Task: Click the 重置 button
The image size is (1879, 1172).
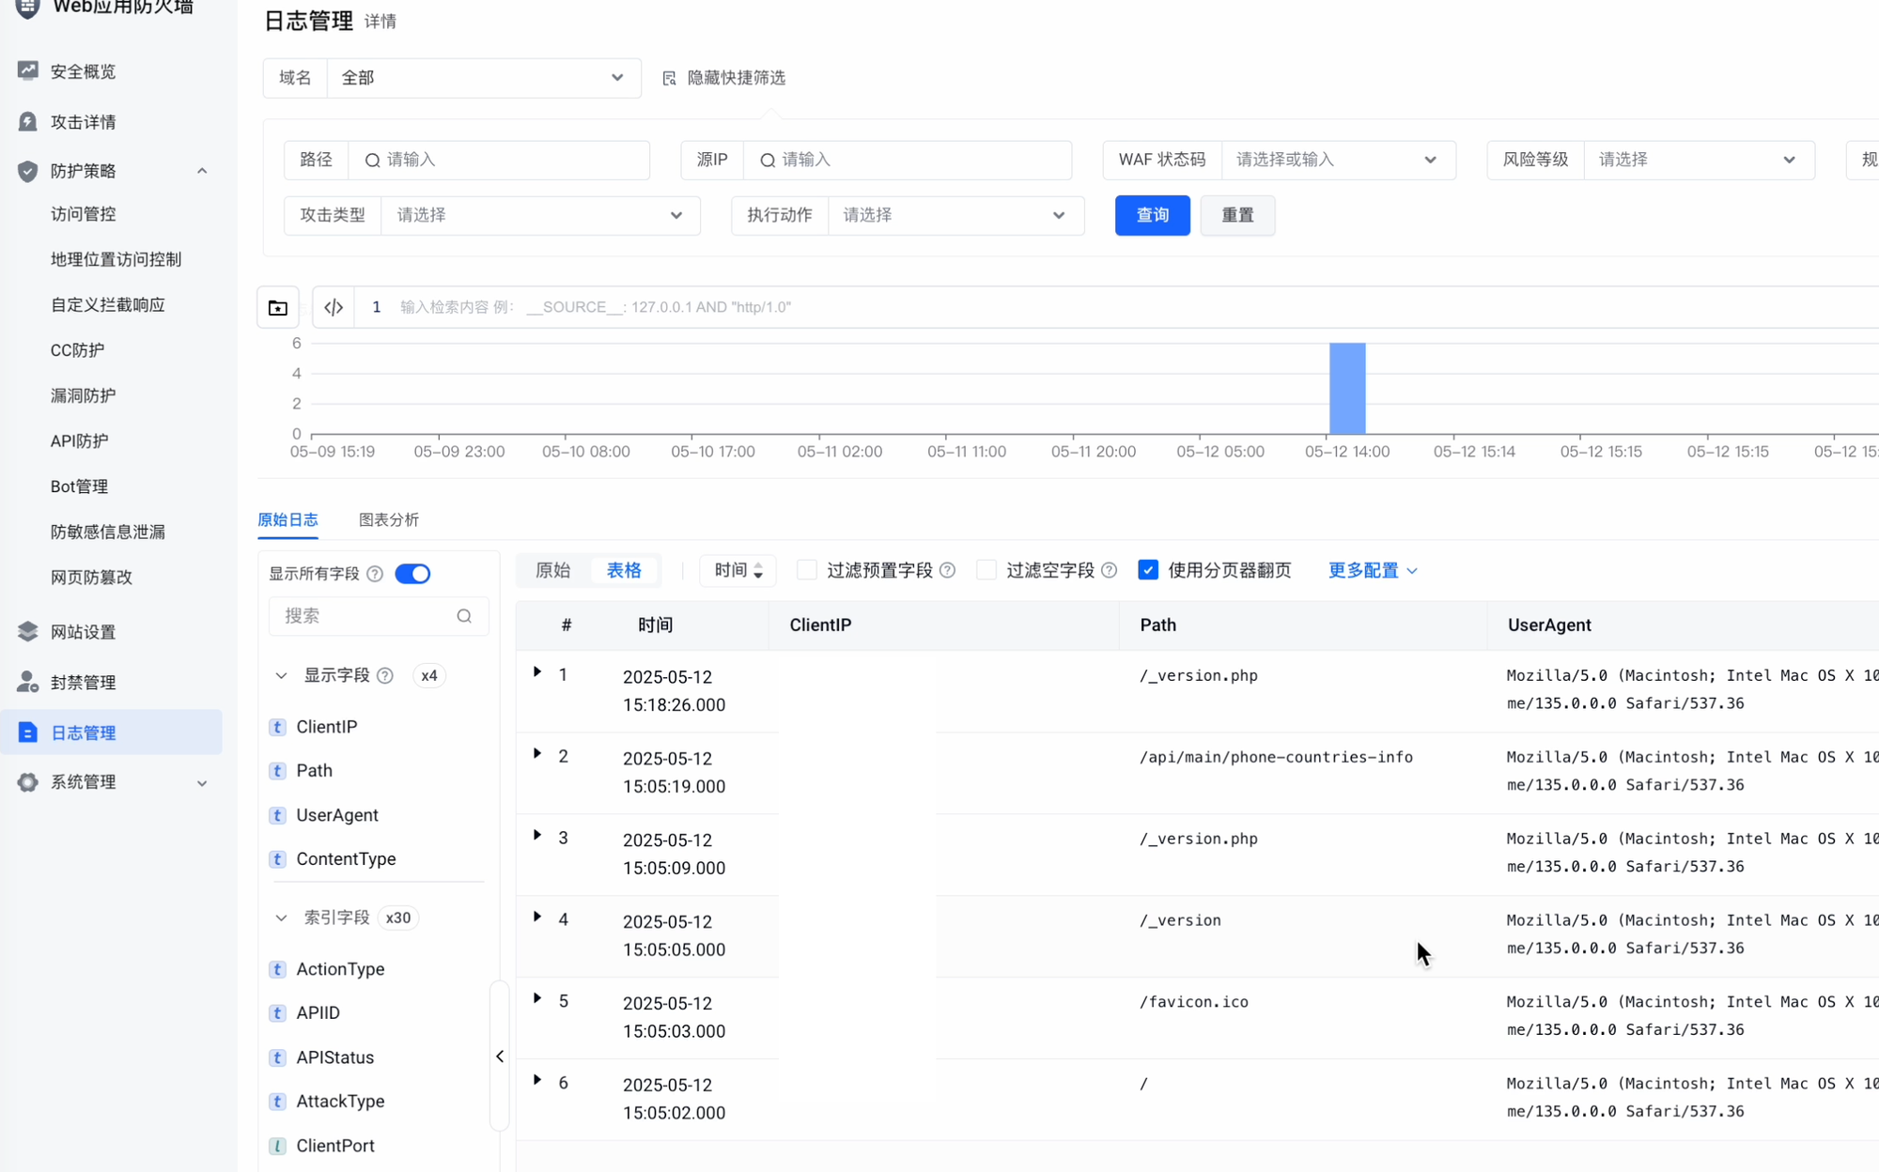Action: coord(1237,215)
